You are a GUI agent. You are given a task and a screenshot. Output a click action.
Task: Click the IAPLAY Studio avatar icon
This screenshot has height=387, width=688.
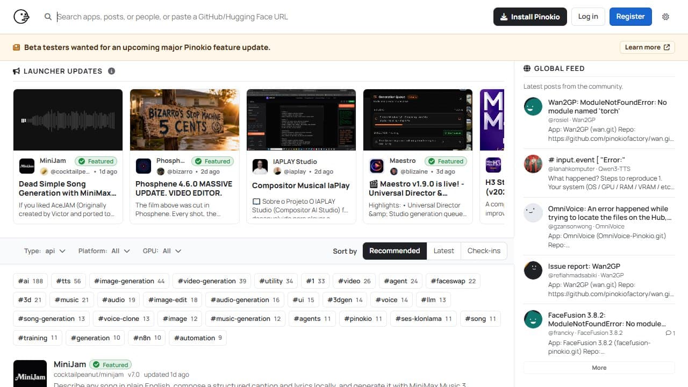[260, 166]
